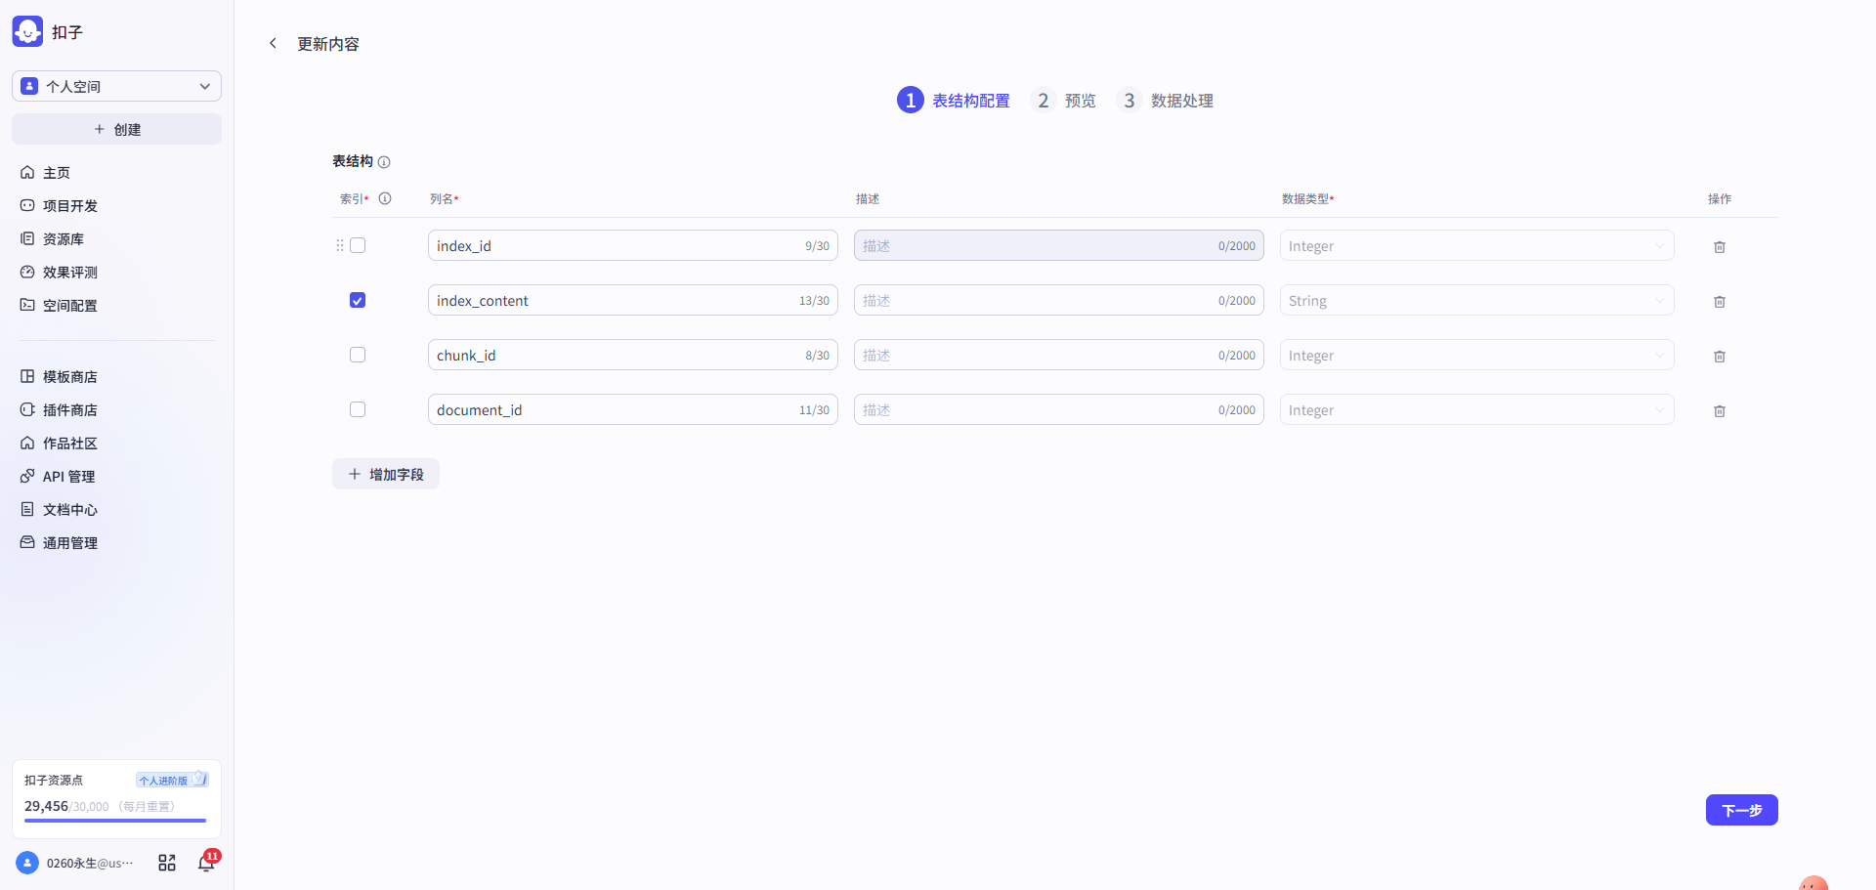Click the description input for document_id

tap(1058, 409)
